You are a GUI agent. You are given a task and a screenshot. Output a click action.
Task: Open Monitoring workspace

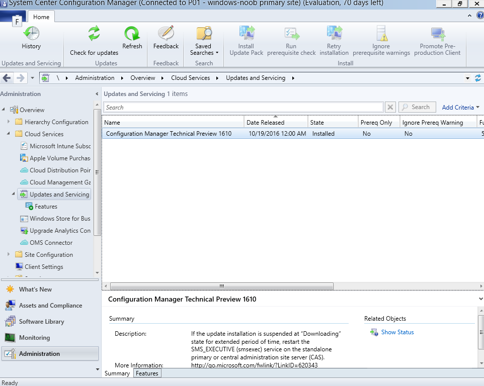point(50,337)
